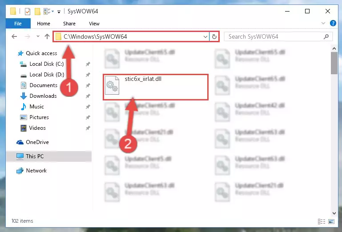Open Local Disk (D:) in the sidebar
The width and height of the screenshot is (342, 232).
47,75
